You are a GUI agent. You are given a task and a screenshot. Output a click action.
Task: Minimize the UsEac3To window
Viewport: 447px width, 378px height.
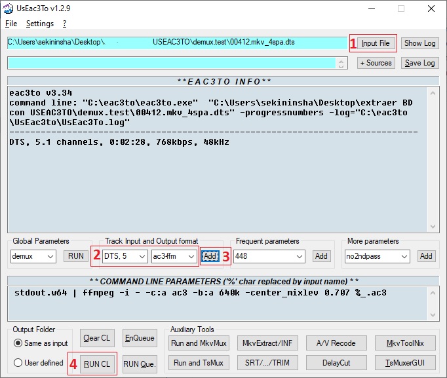tap(372, 9)
